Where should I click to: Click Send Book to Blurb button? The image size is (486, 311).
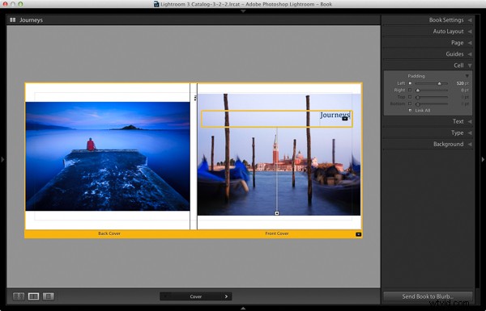[x=428, y=296]
